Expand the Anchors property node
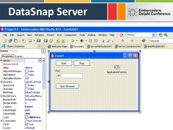The width and height of the screenshot is (173, 130). 1,82
